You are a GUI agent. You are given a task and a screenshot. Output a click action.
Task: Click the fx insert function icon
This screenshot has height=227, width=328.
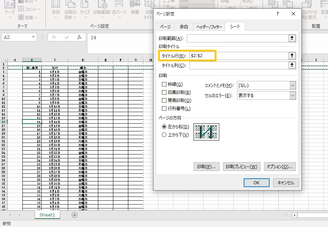pos(79,37)
